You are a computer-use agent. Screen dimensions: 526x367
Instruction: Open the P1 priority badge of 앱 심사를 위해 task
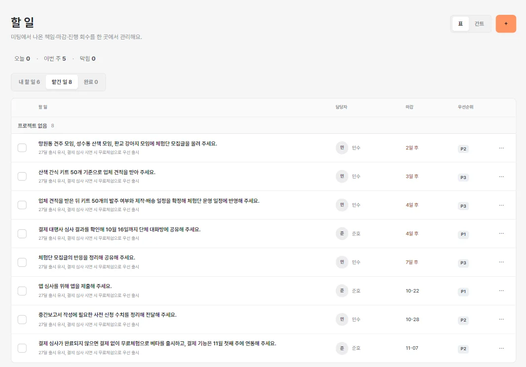pyautogui.click(x=463, y=292)
